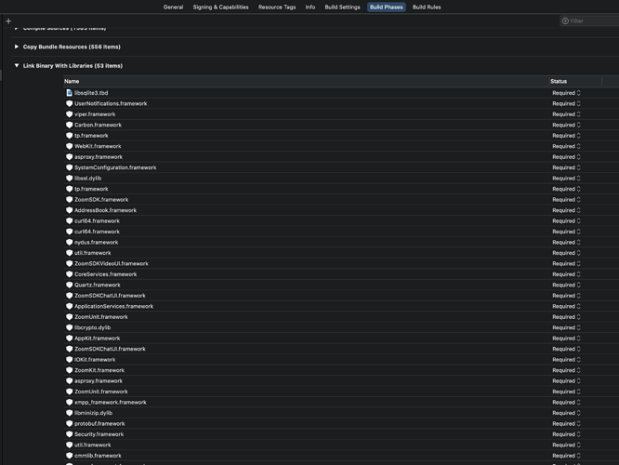Open status popup for Security.framework
The image size is (619, 465).
pyautogui.click(x=566, y=434)
